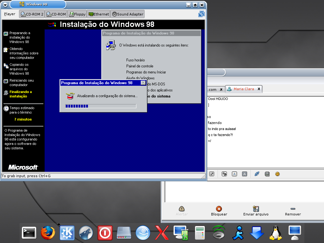Image resolution: width=324 pixels, height=243 pixels.
Task: Launch the Tux penguin icon in dock
Action: 276,233
